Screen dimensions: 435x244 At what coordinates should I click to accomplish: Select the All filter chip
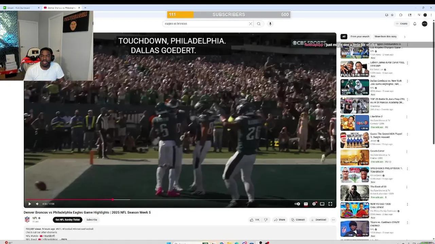tap(344, 37)
